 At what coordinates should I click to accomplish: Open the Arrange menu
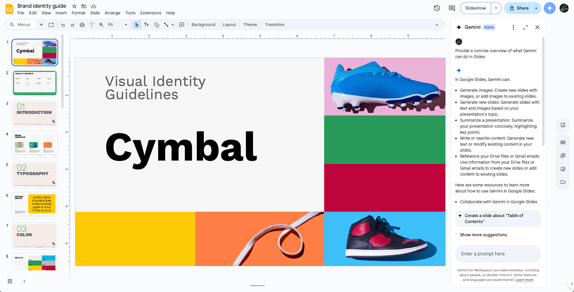click(x=112, y=13)
